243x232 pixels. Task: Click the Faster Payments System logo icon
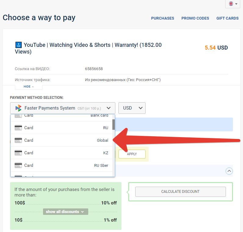pos(19,108)
